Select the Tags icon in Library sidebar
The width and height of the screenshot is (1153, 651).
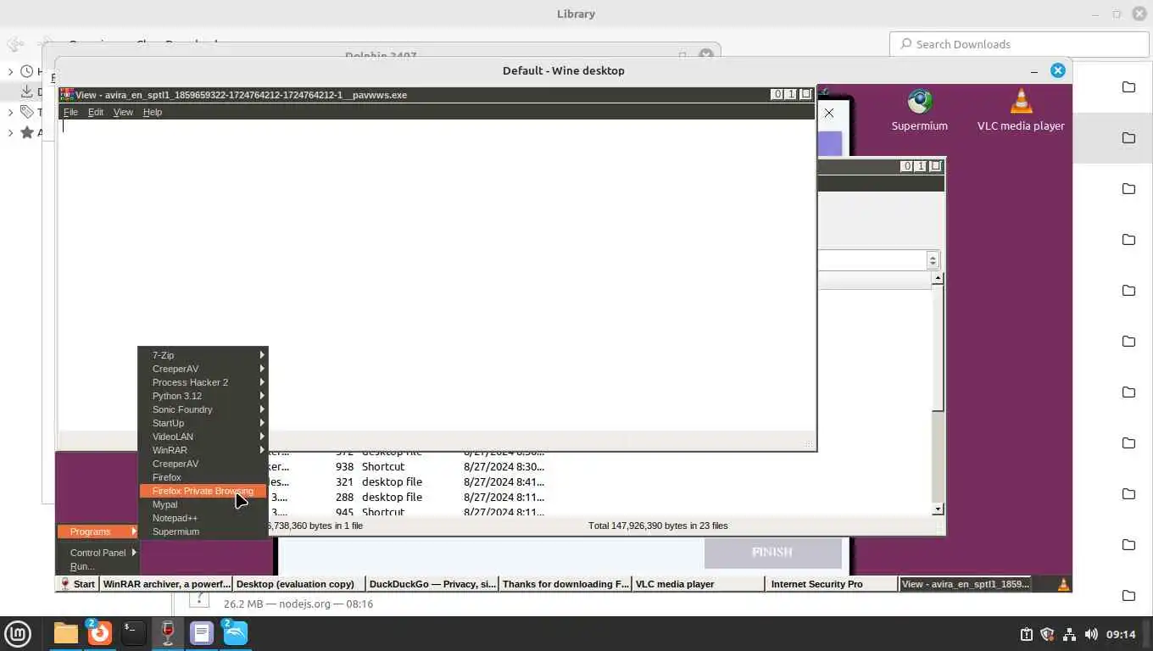coord(27,112)
